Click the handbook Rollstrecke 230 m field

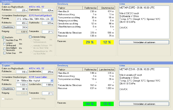point(22,10)
